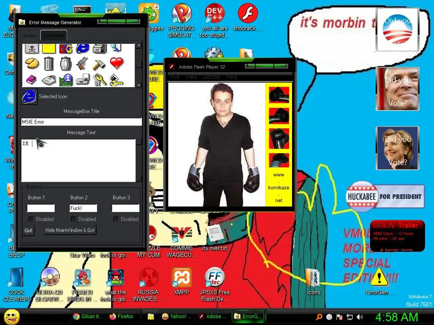Click the Button 3 text field

coord(125,208)
